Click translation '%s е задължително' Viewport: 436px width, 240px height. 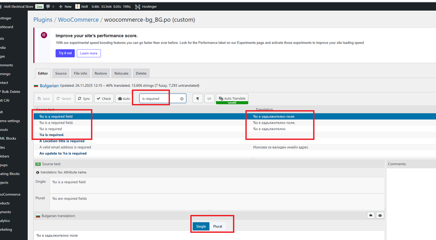[269, 129]
